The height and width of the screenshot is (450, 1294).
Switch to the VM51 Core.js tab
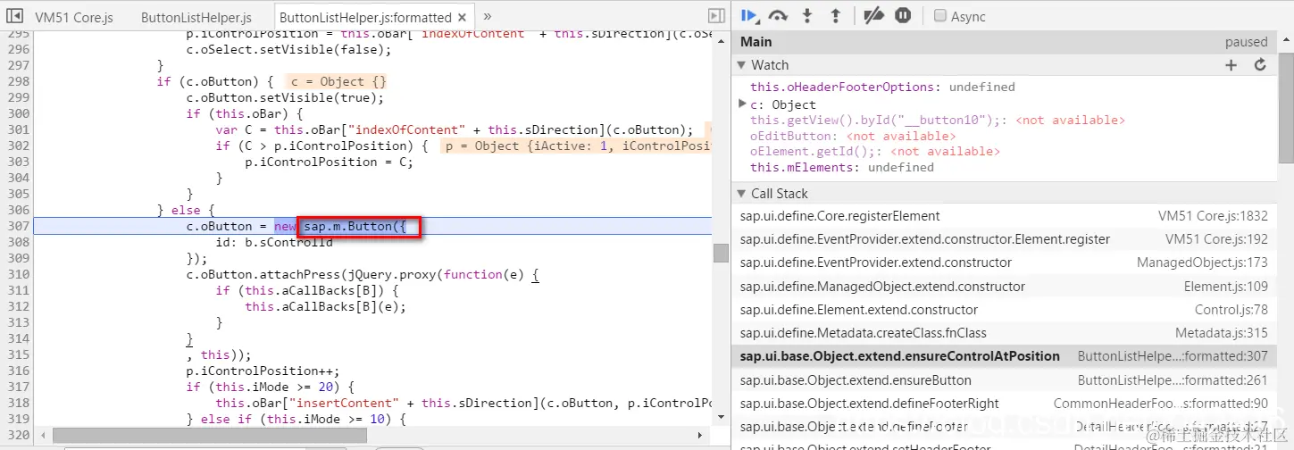[74, 17]
